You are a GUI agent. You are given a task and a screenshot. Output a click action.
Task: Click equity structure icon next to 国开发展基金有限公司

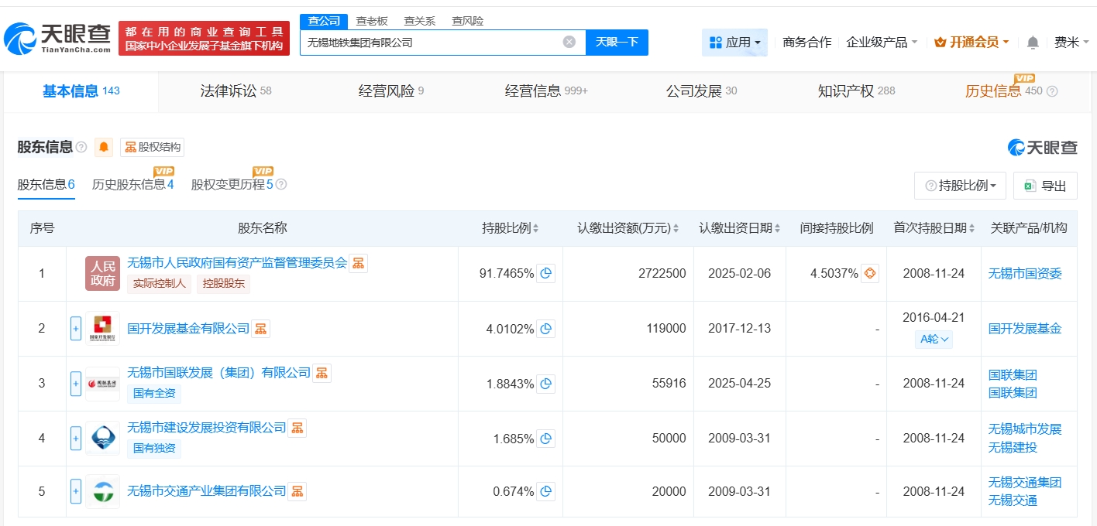pyautogui.click(x=260, y=329)
